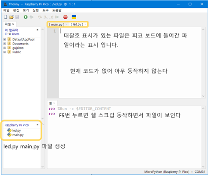This screenshot has height=175, width=208.
Task: Close the [ main.py ] tab
Action: (x=66, y=24)
